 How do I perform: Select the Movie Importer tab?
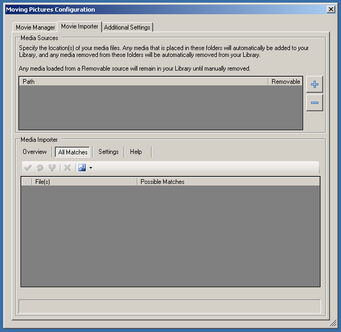coord(79,26)
